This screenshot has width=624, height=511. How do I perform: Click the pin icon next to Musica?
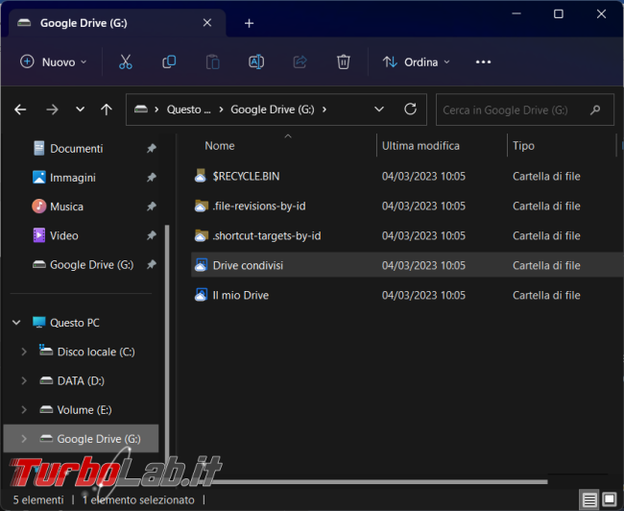(152, 207)
